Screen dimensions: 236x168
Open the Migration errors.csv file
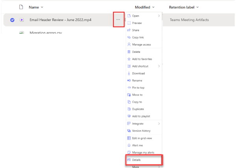(x=46, y=33)
